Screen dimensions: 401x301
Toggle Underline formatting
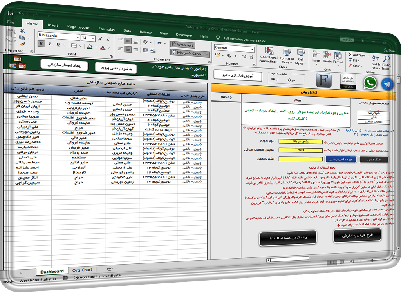(58, 44)
